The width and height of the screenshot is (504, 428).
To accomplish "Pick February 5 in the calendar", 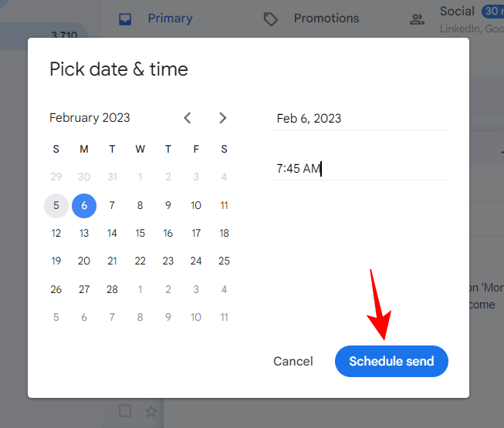I will click(x=56, y=206).
